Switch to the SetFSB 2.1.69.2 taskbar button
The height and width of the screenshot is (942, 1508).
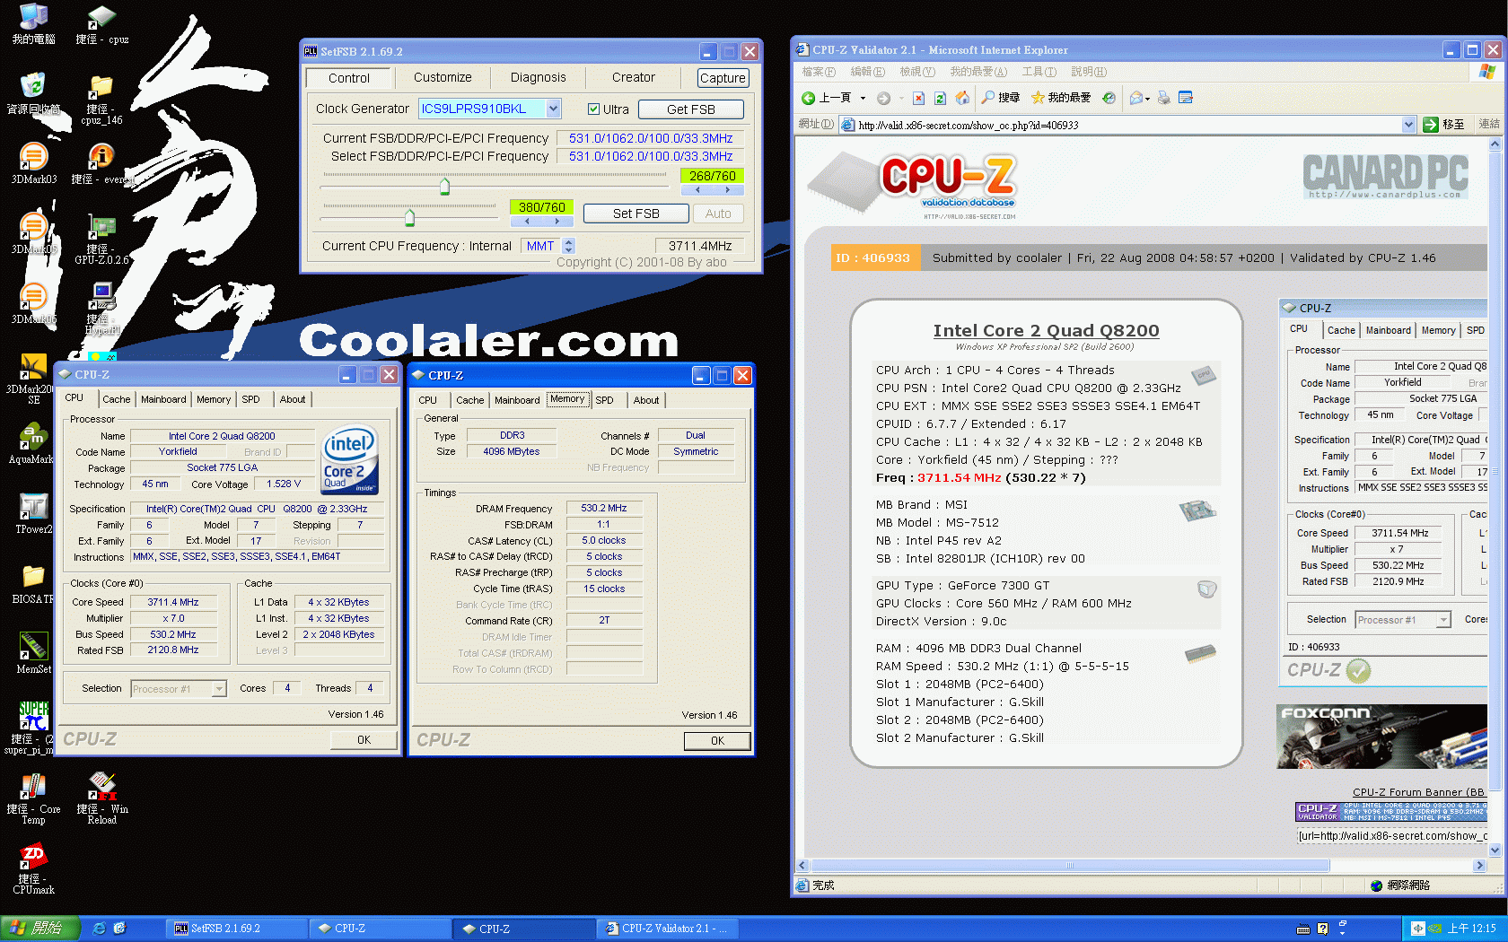(237, 929)
